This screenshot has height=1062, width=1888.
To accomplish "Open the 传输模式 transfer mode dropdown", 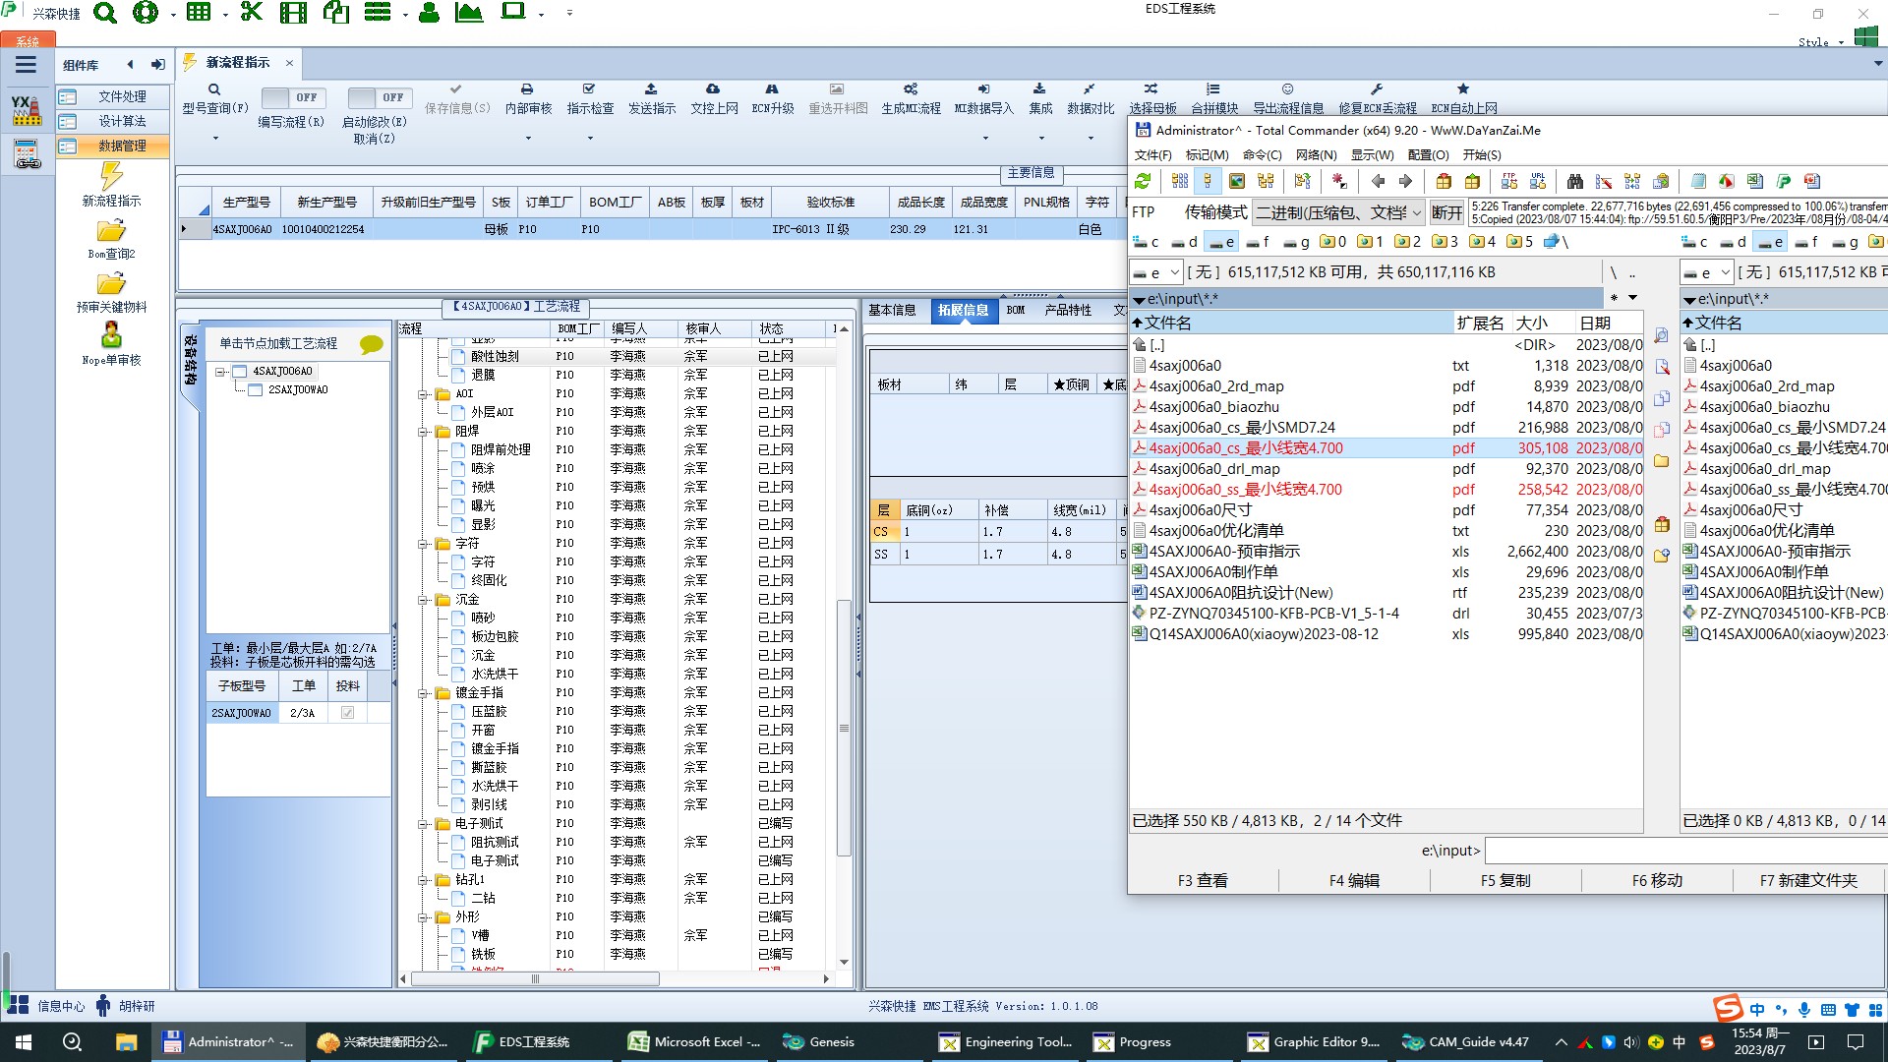I will coord(1339,212).
